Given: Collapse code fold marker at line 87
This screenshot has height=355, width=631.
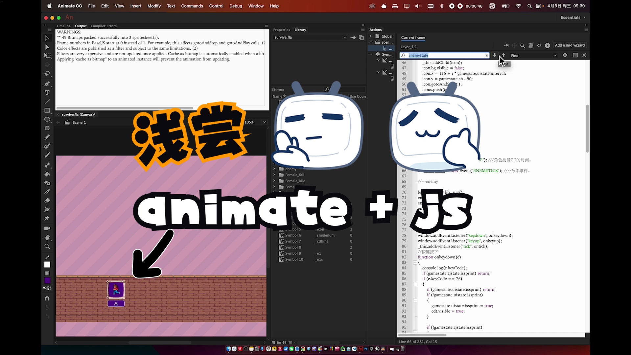Looking at the screenshot, I should [x=415, y=284].
